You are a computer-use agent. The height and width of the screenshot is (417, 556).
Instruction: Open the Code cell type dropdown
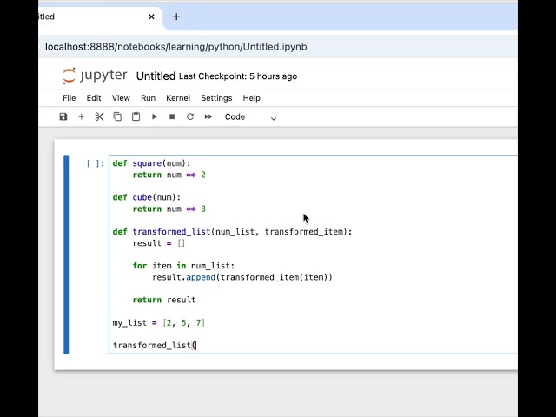[250, 117]
